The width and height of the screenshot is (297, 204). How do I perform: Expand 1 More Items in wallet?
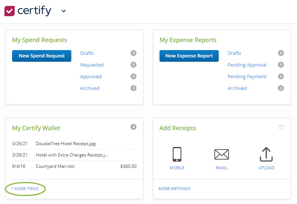(25, 189)
